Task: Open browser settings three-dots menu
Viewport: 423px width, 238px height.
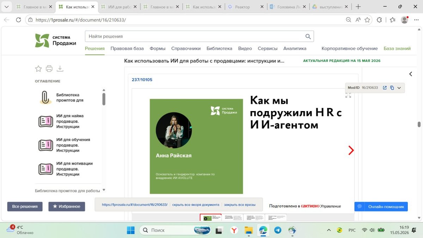Action: coord(416,20)
